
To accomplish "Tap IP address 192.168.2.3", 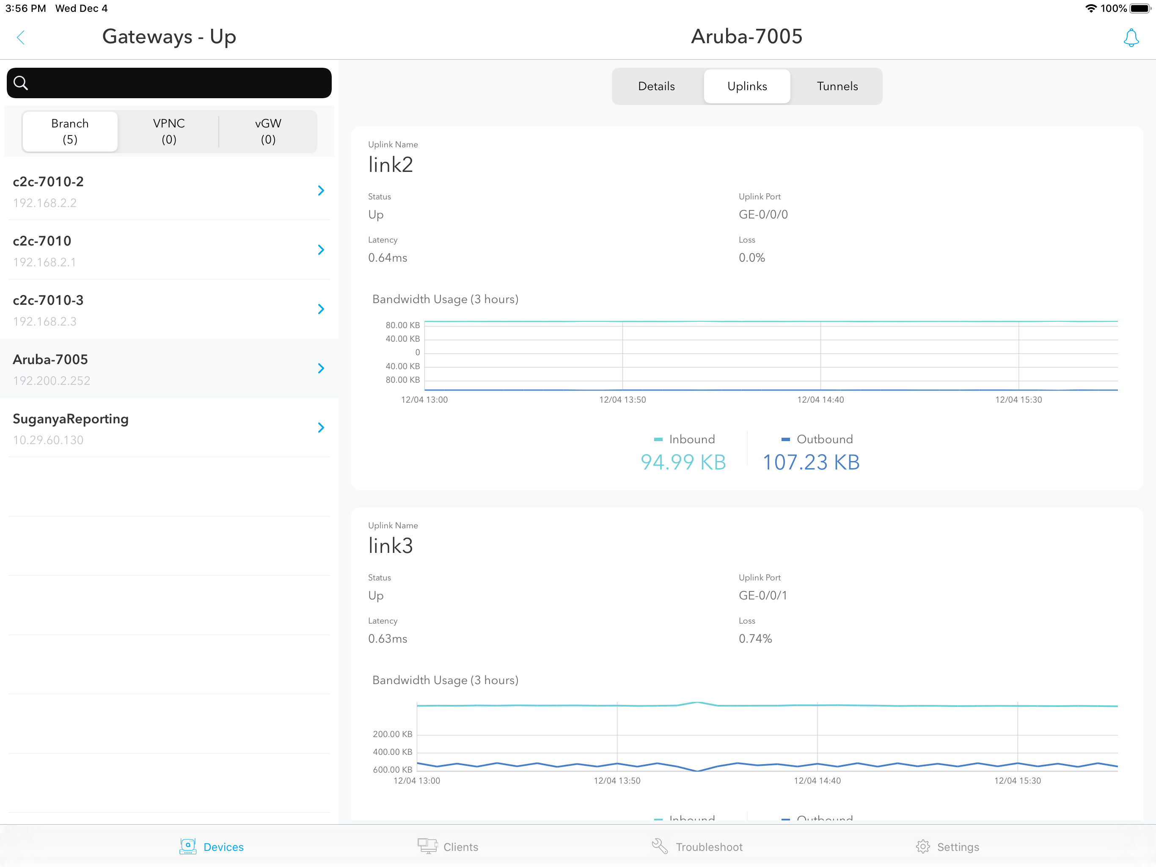I will [x=44, y=322].
